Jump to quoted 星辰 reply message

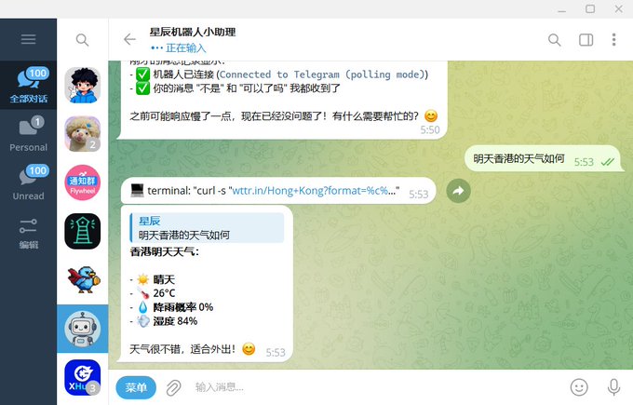207,228
